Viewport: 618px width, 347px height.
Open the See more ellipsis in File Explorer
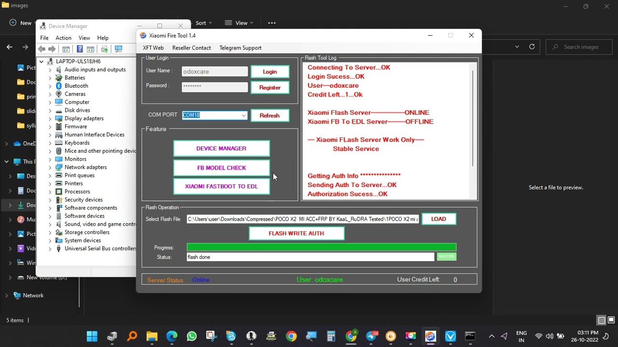(272, 23)
